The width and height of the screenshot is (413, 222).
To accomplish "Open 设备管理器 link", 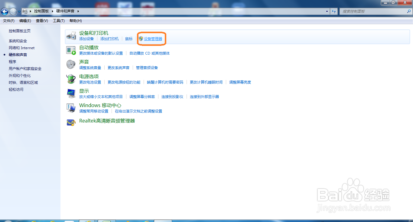I will [x=153, y=39].
